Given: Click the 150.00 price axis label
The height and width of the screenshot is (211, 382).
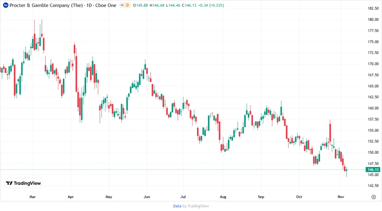Looking at the screenshot, I should [373, 153].
